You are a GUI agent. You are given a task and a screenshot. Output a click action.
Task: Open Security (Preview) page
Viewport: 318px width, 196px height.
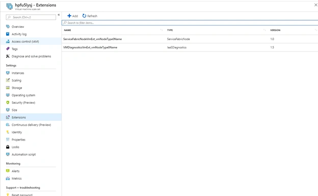pos(23,103)
